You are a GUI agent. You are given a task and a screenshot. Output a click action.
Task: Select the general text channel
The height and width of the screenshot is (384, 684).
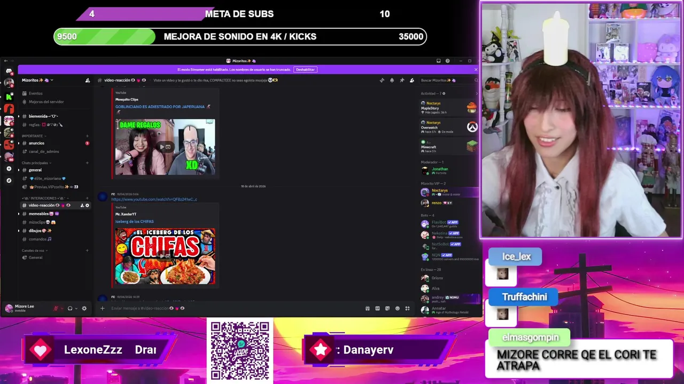54,170
